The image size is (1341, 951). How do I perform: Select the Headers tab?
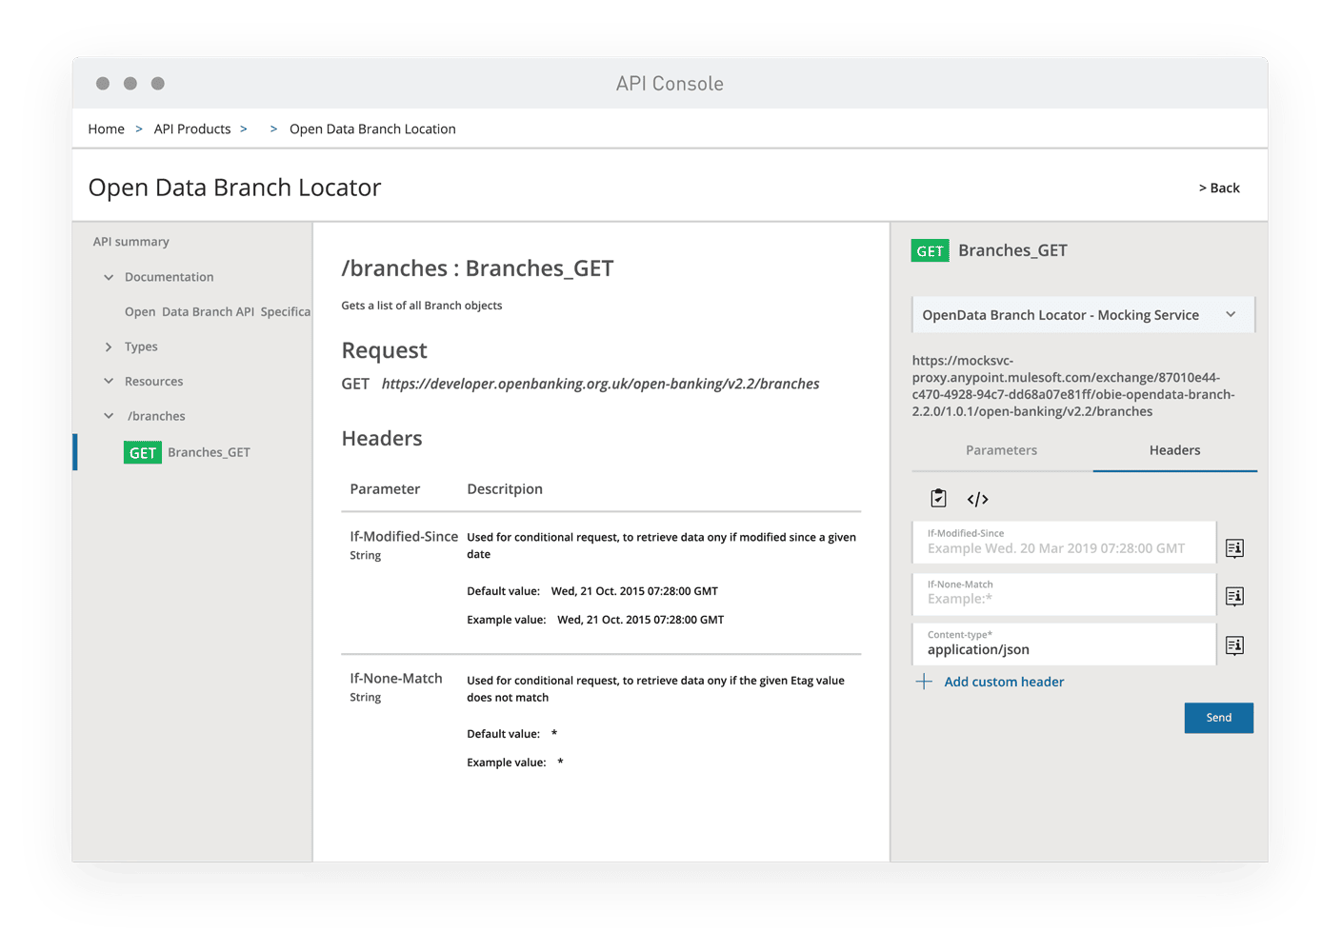pyautogui.click(x=1174, y=449)
